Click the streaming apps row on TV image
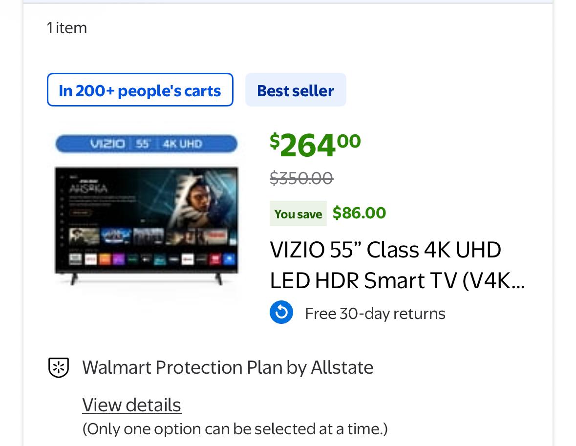The image size is (576, 446). tap(151, 259)
